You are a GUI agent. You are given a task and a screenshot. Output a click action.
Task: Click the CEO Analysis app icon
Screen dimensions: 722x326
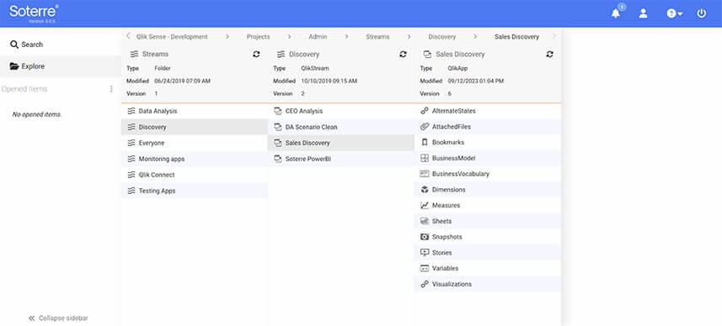point(278,111)
